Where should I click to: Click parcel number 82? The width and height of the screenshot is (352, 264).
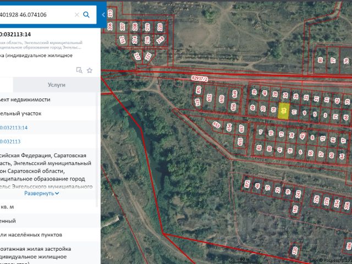[x=259, y=147]
